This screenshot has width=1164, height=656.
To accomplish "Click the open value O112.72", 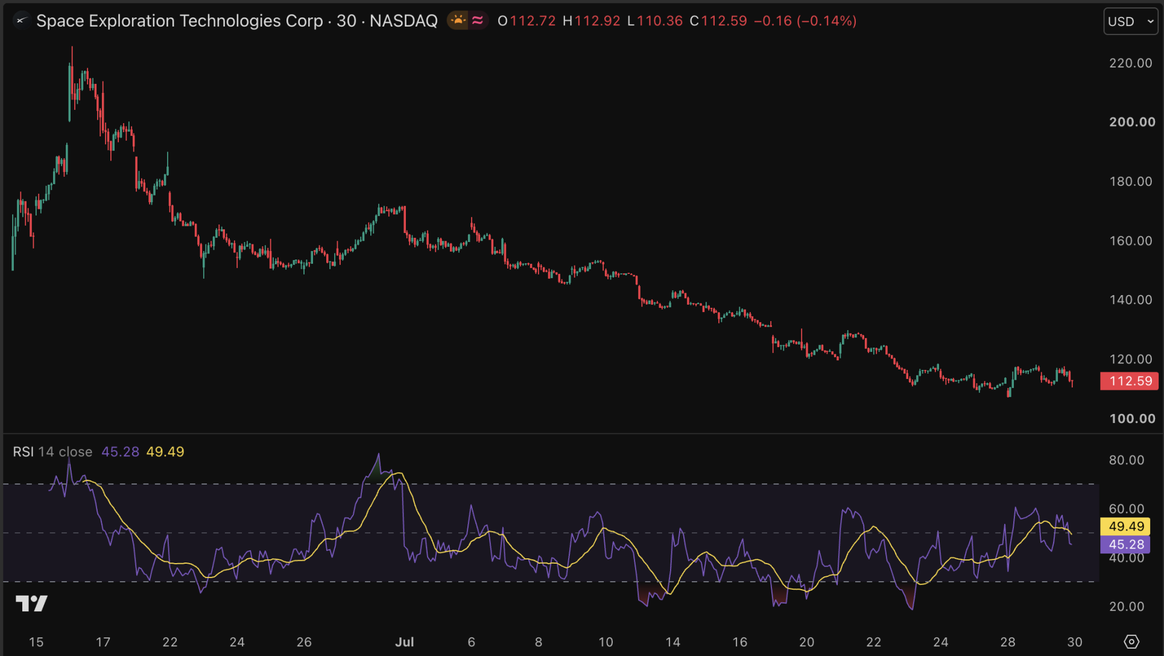I will tap(527, 21).
